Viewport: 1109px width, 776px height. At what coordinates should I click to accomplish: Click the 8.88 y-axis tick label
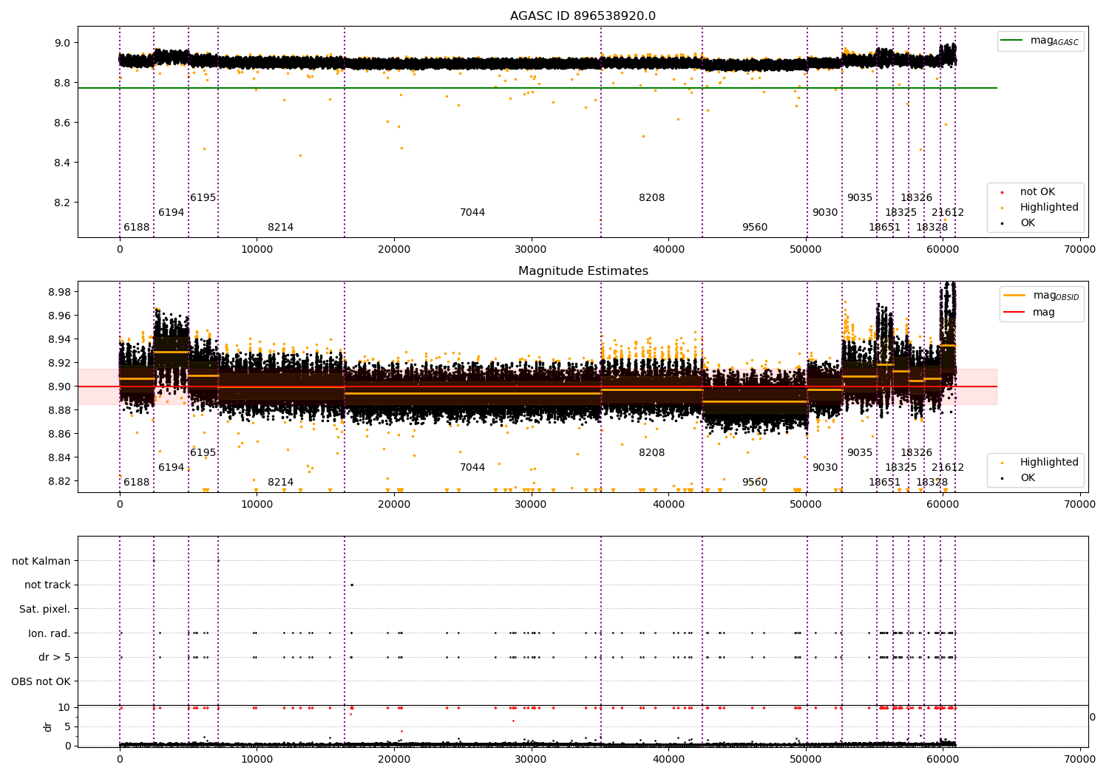tap(59, 410)
